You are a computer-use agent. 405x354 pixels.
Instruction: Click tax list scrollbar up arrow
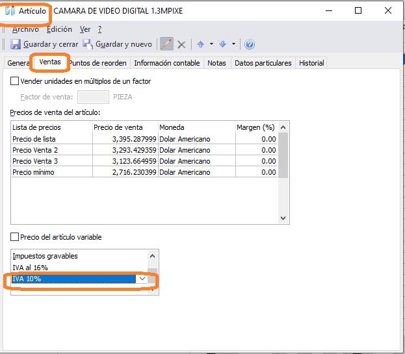pos(152,256)
